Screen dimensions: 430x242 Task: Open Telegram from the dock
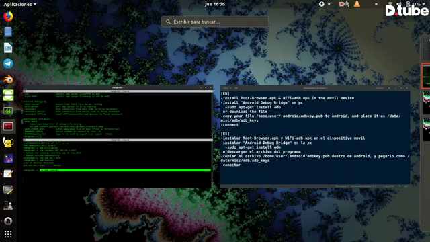[x=8, y=64]
